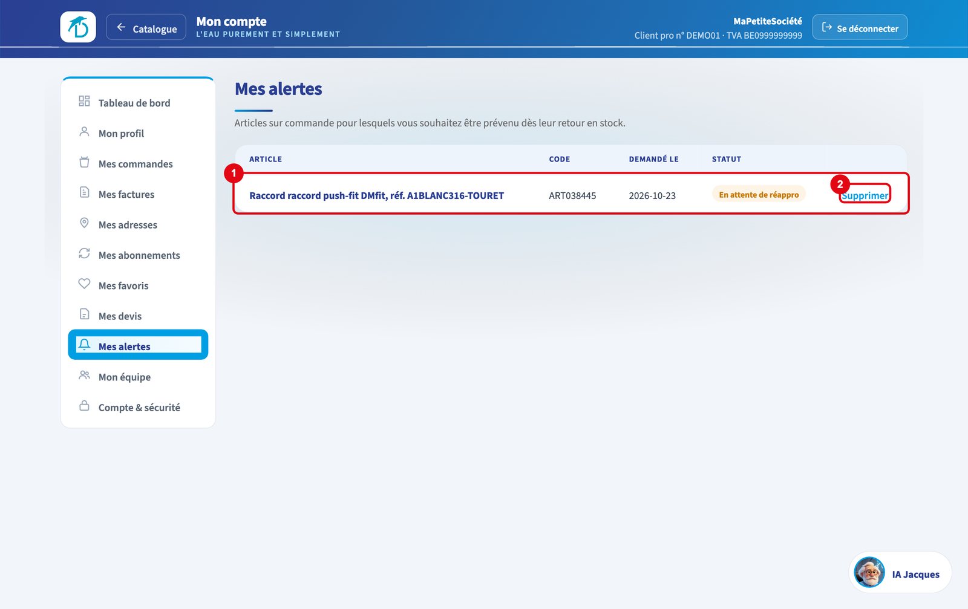968x609 pixels.
Task: Click the IA Jacques avatar picture
Action: [869, 572]
